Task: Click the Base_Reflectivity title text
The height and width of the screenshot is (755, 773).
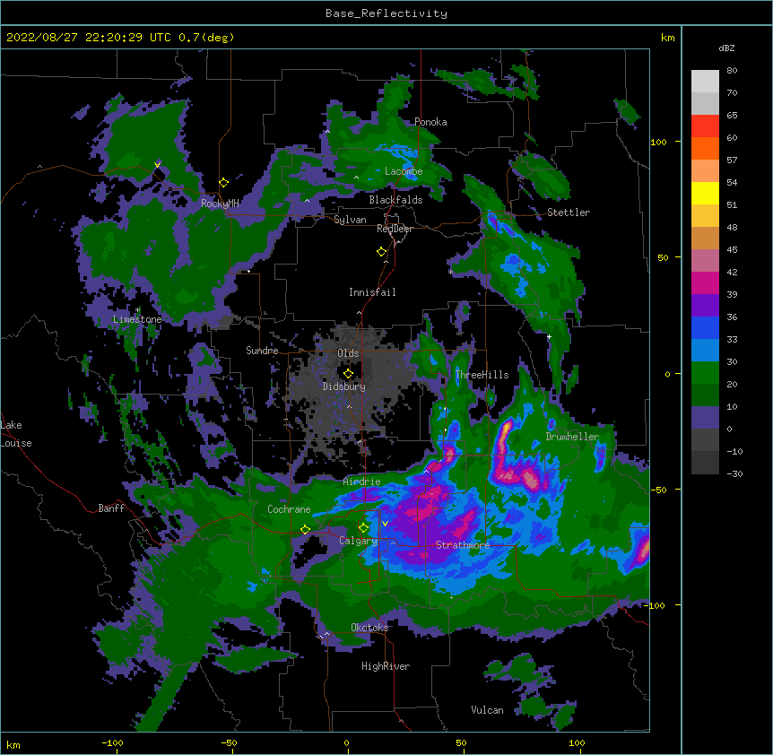Action: click(386, 13)
